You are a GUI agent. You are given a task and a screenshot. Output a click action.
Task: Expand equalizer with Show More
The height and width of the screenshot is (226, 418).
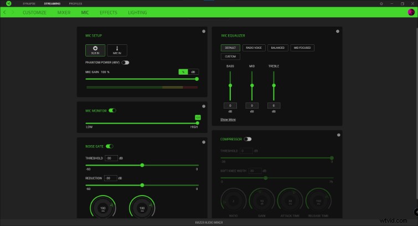(228, 120)
